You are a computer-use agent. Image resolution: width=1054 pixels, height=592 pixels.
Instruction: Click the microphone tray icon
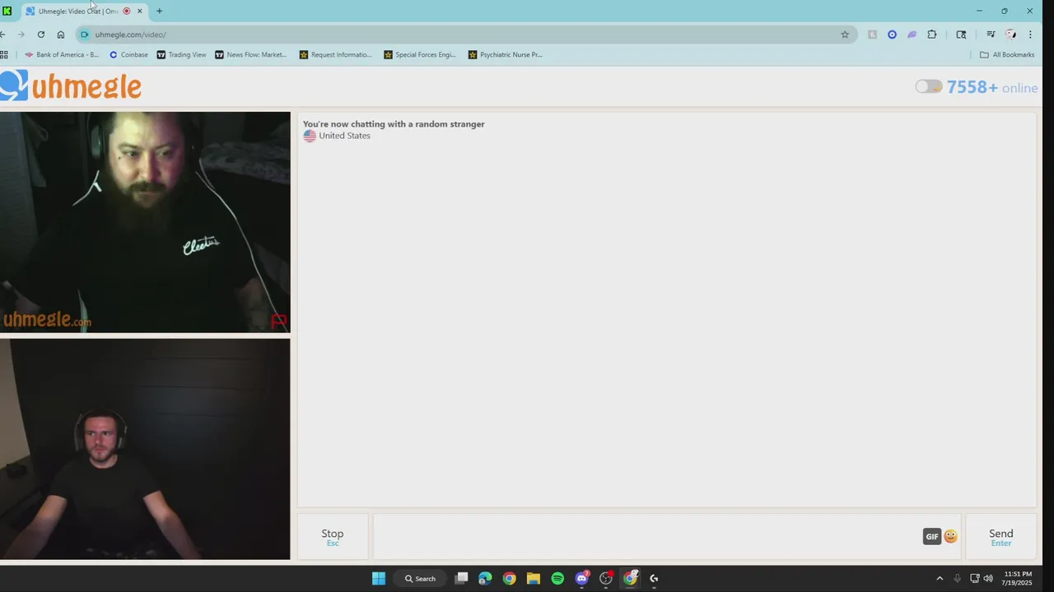tap(957, 579)
